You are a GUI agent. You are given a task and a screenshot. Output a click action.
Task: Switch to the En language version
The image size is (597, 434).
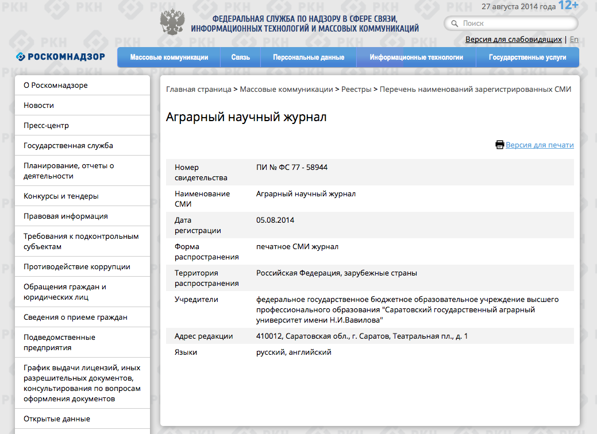pos(574,39)
